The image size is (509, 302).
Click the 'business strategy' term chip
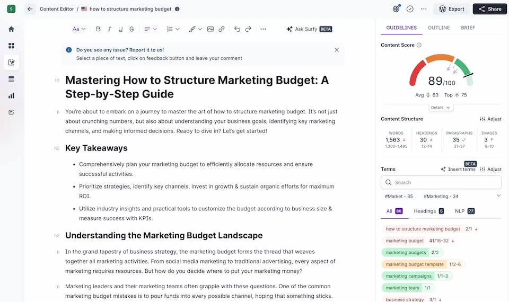coord(405,299)
